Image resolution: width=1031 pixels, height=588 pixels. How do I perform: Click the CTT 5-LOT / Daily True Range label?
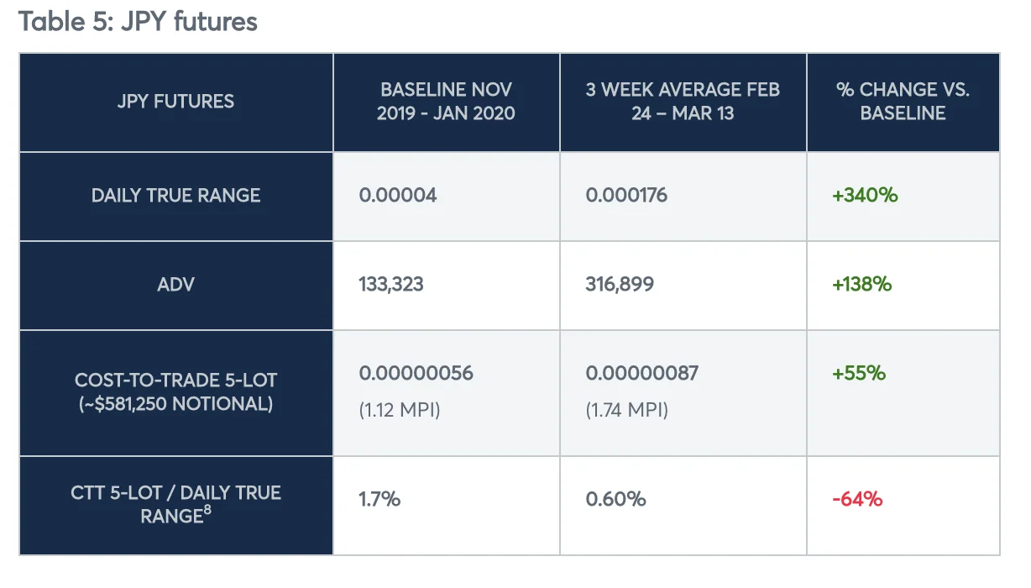tap(175, 503)
